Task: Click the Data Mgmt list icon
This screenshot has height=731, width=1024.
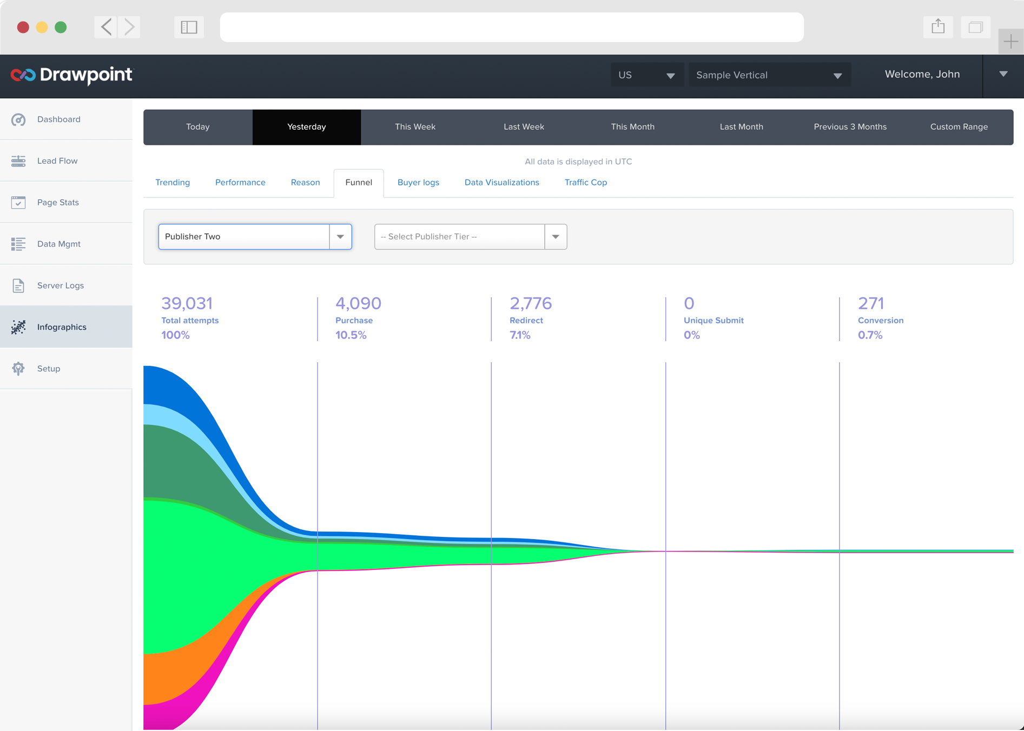Action: pyautogui.click(x=18, y=244)
